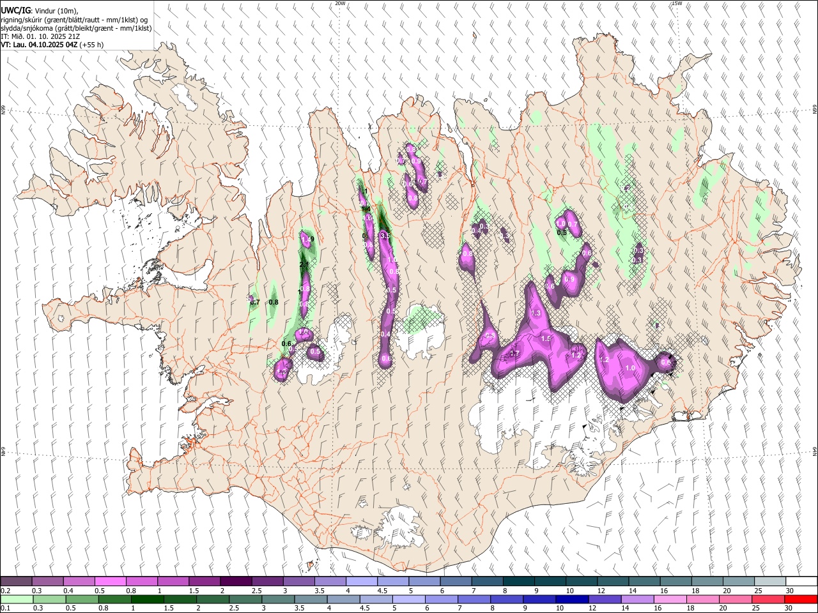Select the light grey 25–30 snow legend swatch
The image size is (818, 613).
click(770, 582)
